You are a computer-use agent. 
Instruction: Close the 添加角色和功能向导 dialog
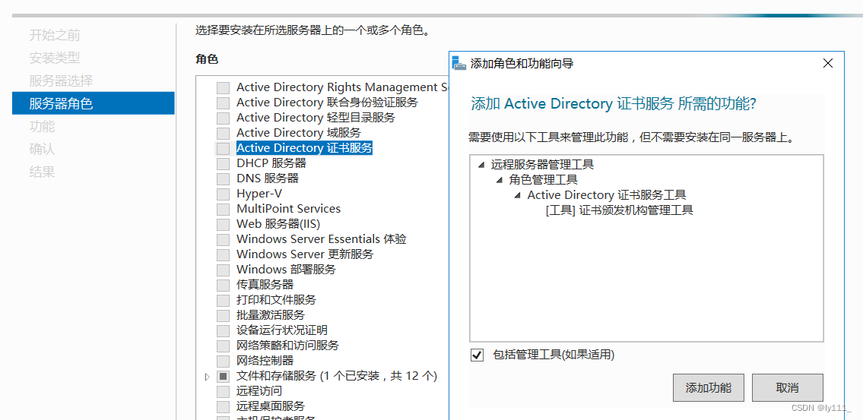click(x=827, y=63)
